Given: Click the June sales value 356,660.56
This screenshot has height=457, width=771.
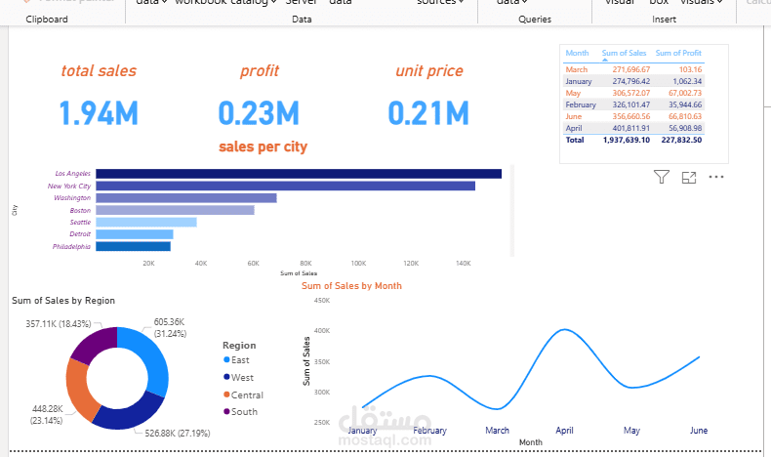Looking at the screenshot, I should click(x=630, y=116).
